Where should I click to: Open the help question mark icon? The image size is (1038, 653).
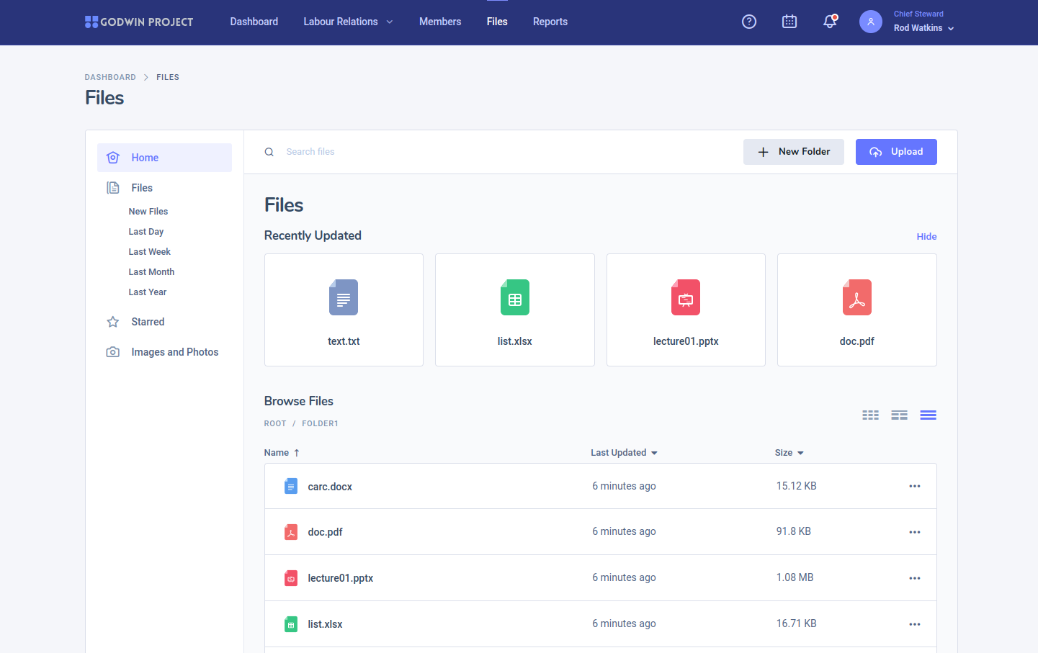[749, 22]
